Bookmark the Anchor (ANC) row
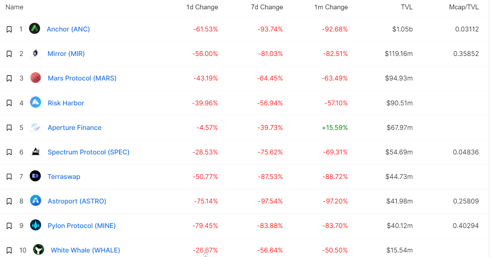This screenshot has height=257, width=491. pyautogui.click(x=9, y=29)
